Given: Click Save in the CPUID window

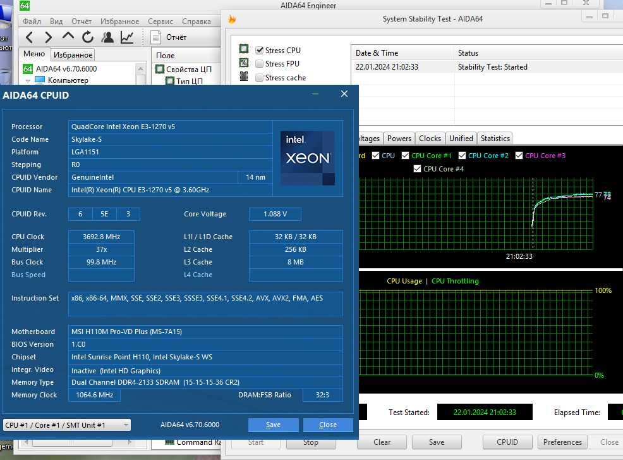Looking at the screenshot, I should (x=274, y=425).
